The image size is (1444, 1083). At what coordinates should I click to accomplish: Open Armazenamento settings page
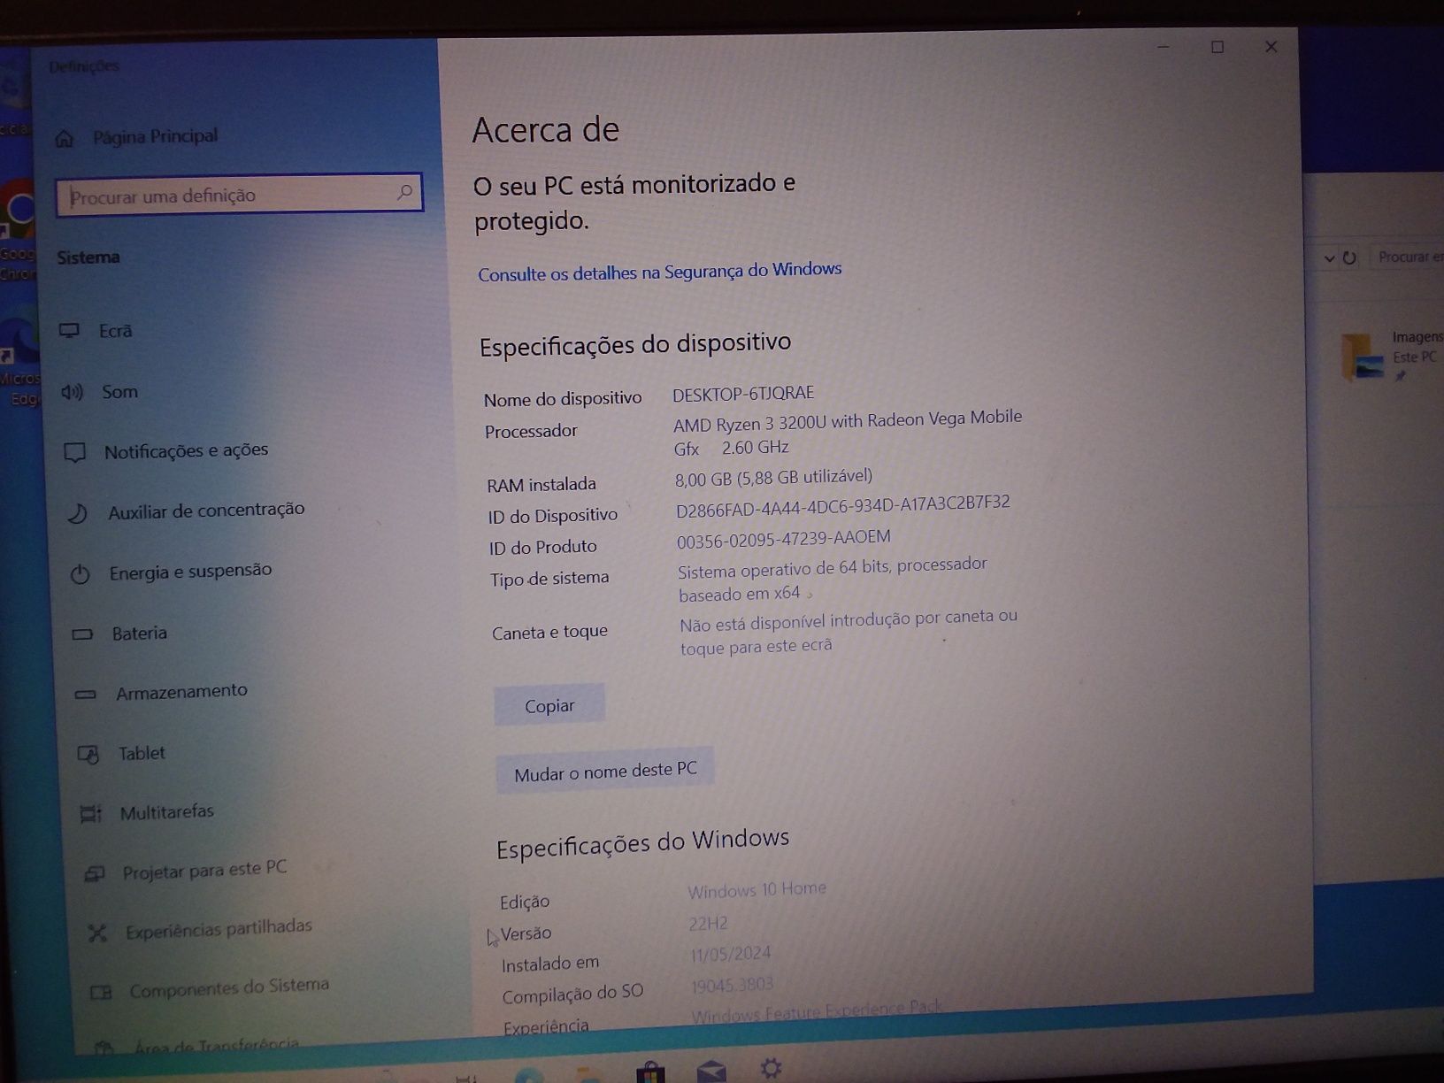click(x=181, y=692)
